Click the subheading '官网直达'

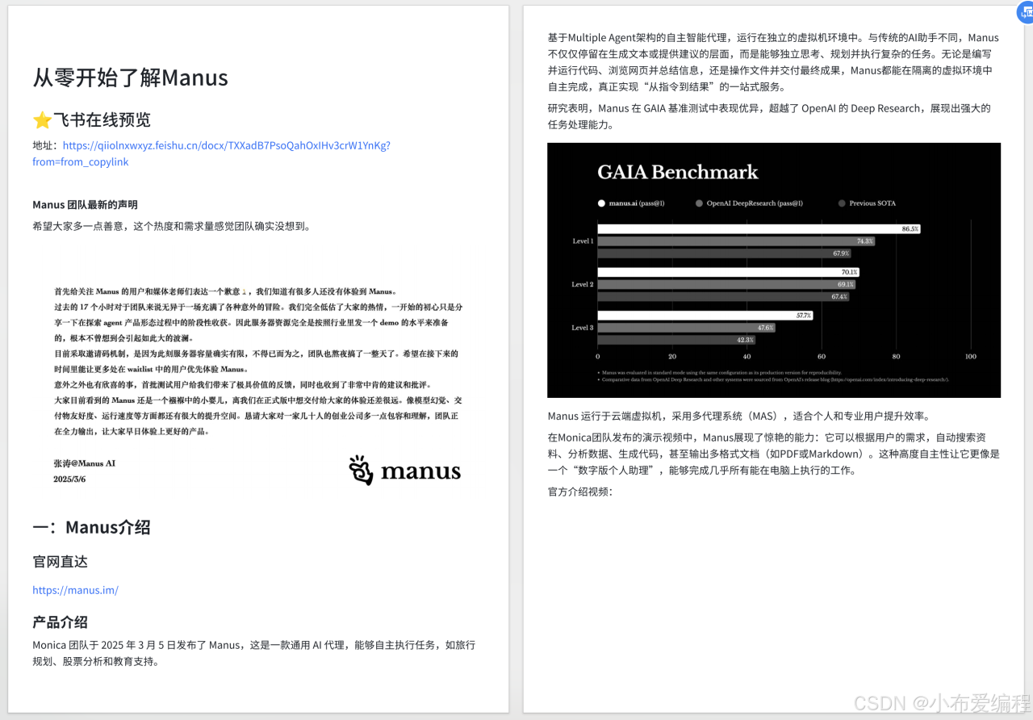click(x=60, y=562)
